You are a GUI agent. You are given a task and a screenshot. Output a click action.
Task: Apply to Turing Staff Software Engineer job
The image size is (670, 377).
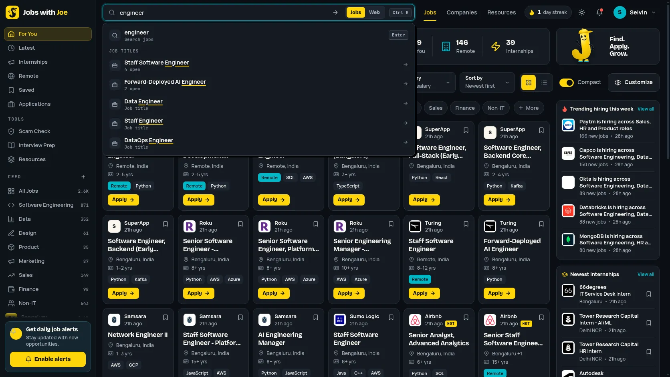coord(424,293)
